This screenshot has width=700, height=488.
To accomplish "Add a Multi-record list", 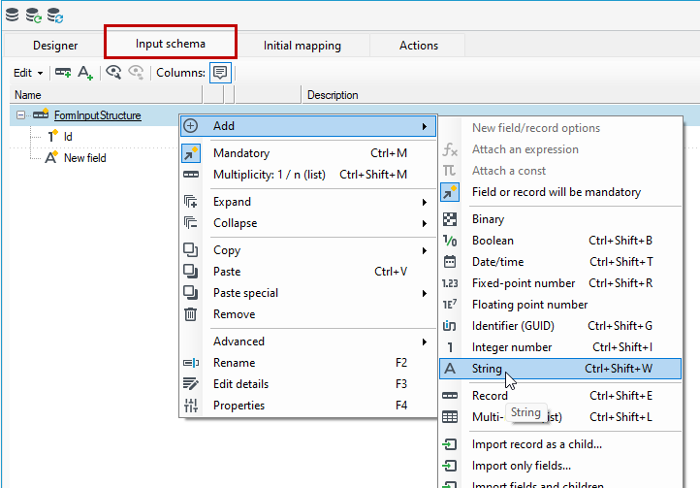I will (560, 417).
